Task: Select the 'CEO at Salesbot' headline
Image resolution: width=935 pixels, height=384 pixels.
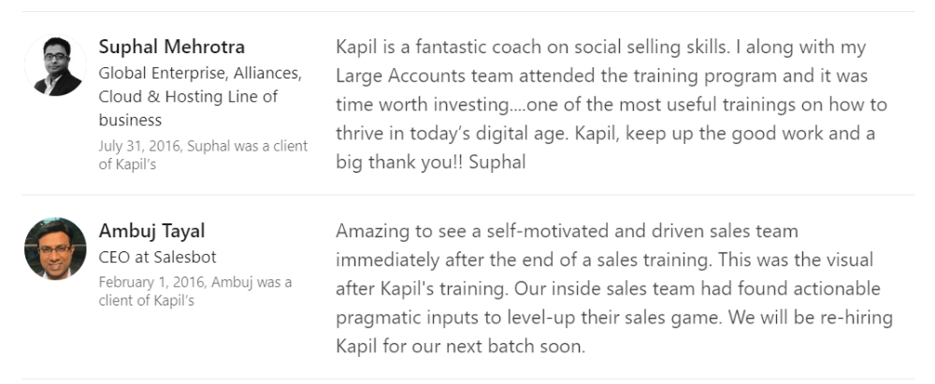Action: click(157, 257)
